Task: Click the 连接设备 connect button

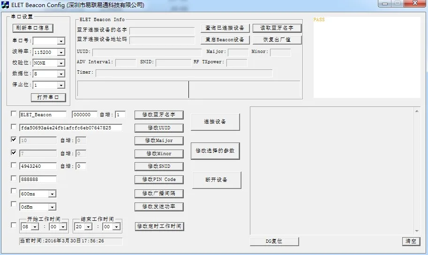Action: click(x=215, y=122)
